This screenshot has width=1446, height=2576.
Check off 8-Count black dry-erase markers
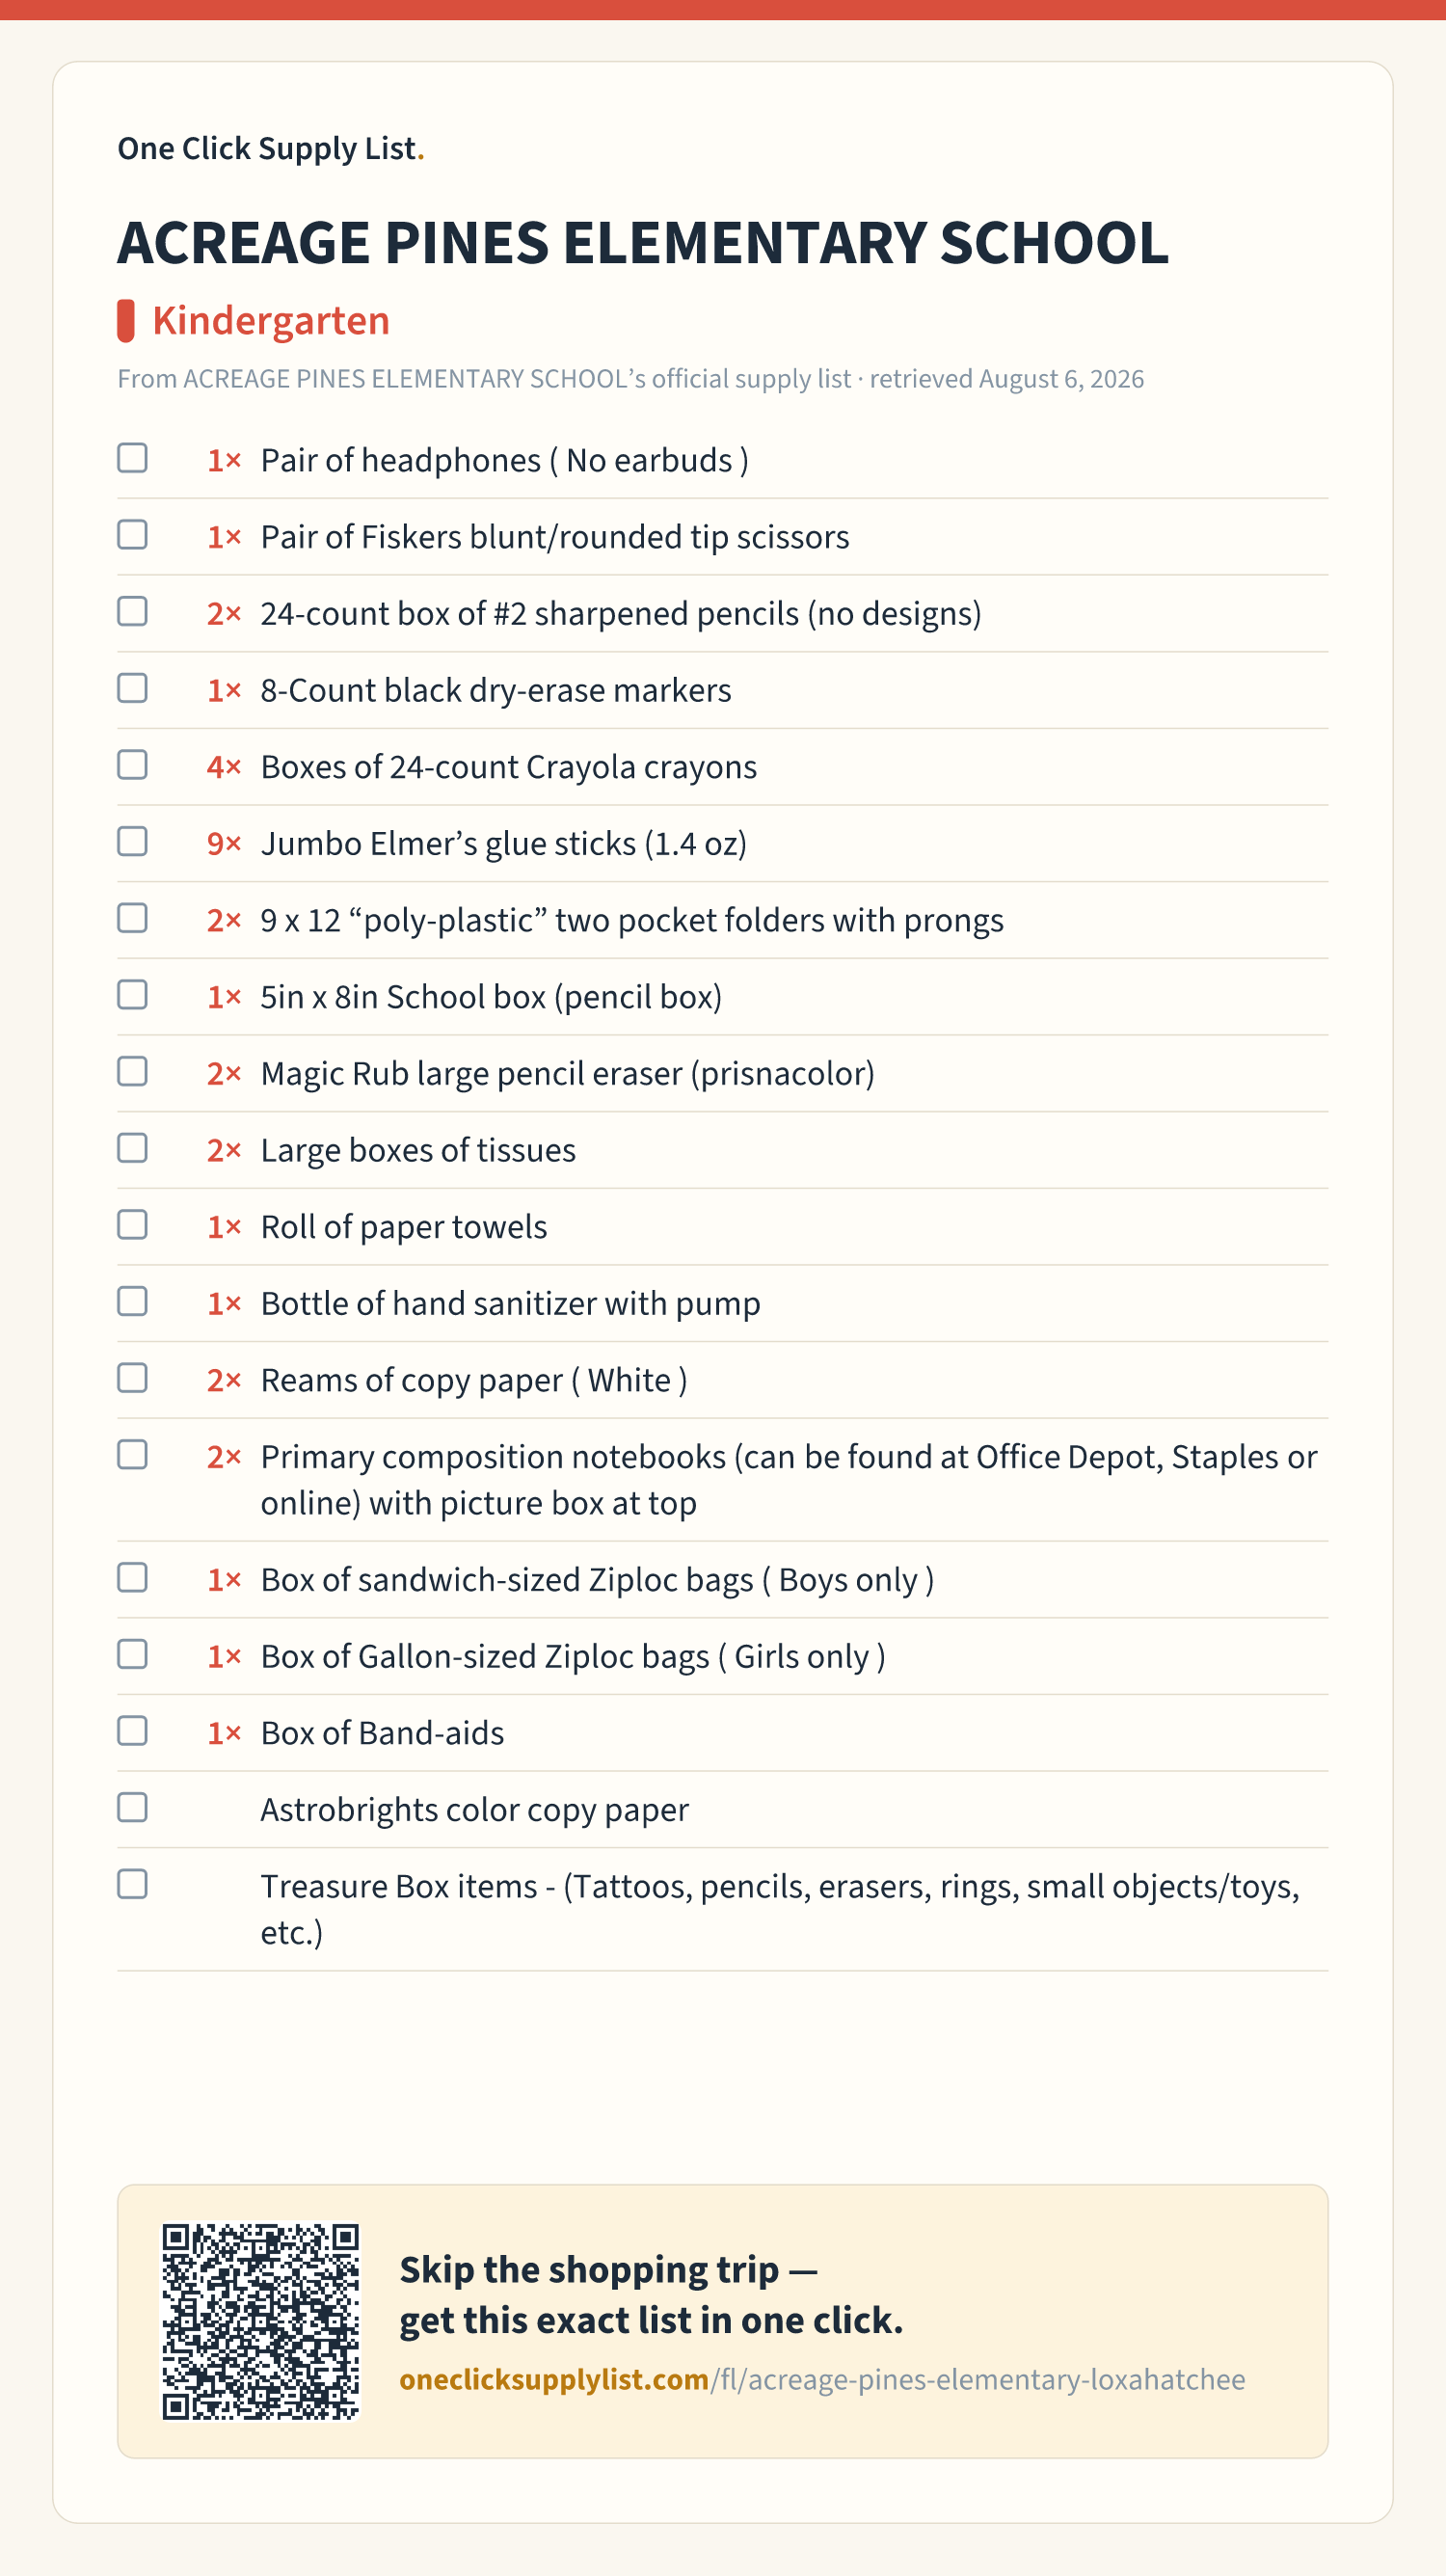tap(132, 688)
